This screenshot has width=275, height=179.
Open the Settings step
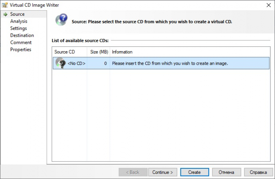[x=18, y=28]
